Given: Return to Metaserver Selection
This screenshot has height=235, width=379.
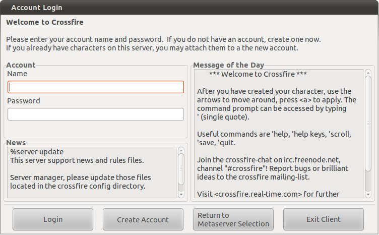Looking at the screenshot, I should pos(233,219).
